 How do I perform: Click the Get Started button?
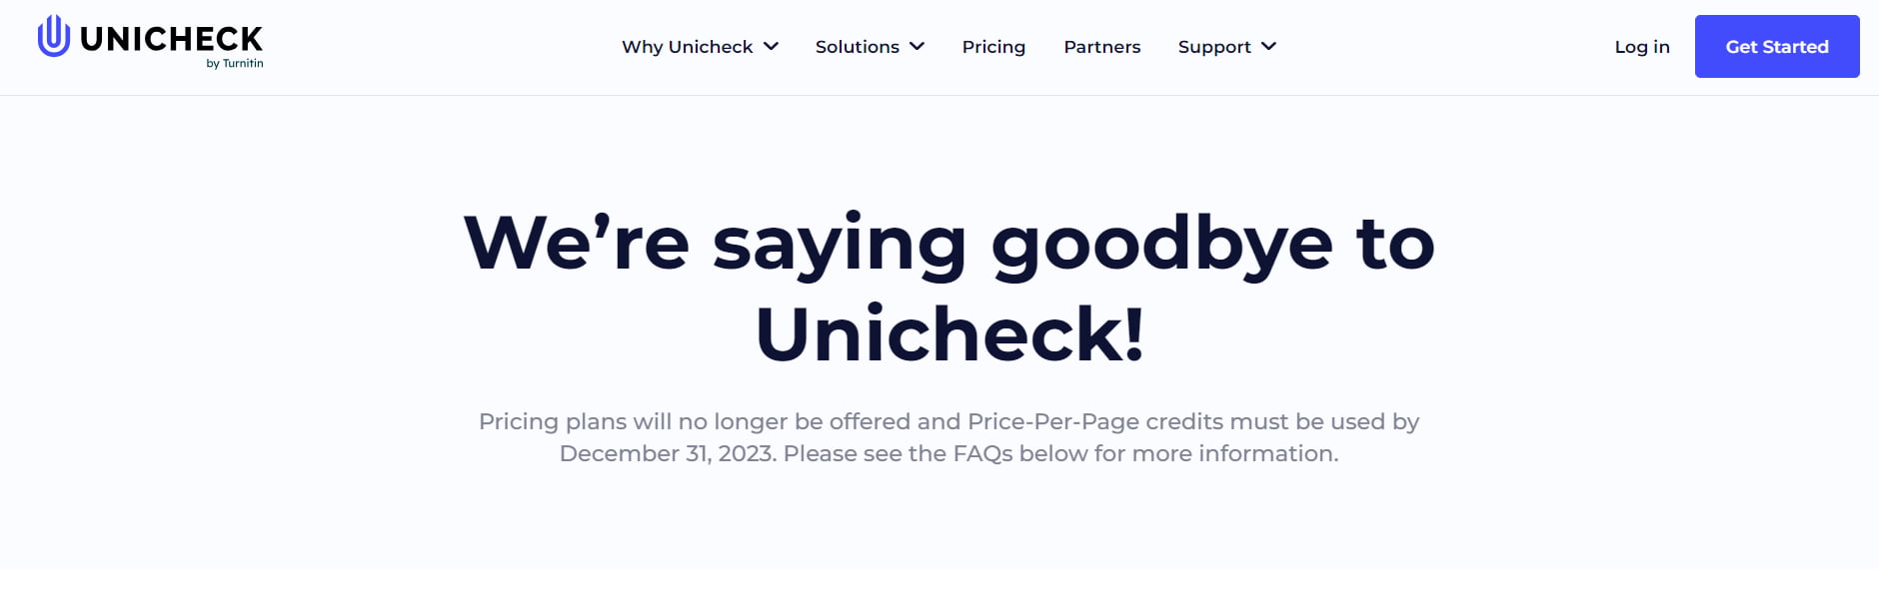point(1777,46)
